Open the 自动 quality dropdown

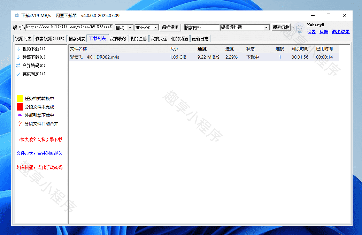130,28
